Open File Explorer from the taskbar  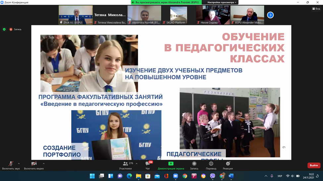138,176
